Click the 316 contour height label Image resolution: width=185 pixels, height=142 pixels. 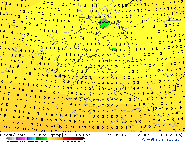pyautogui.click(x=158, y=109)
